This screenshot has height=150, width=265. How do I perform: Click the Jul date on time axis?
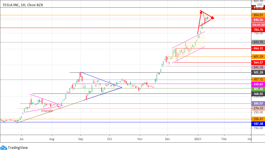(21, 139)
